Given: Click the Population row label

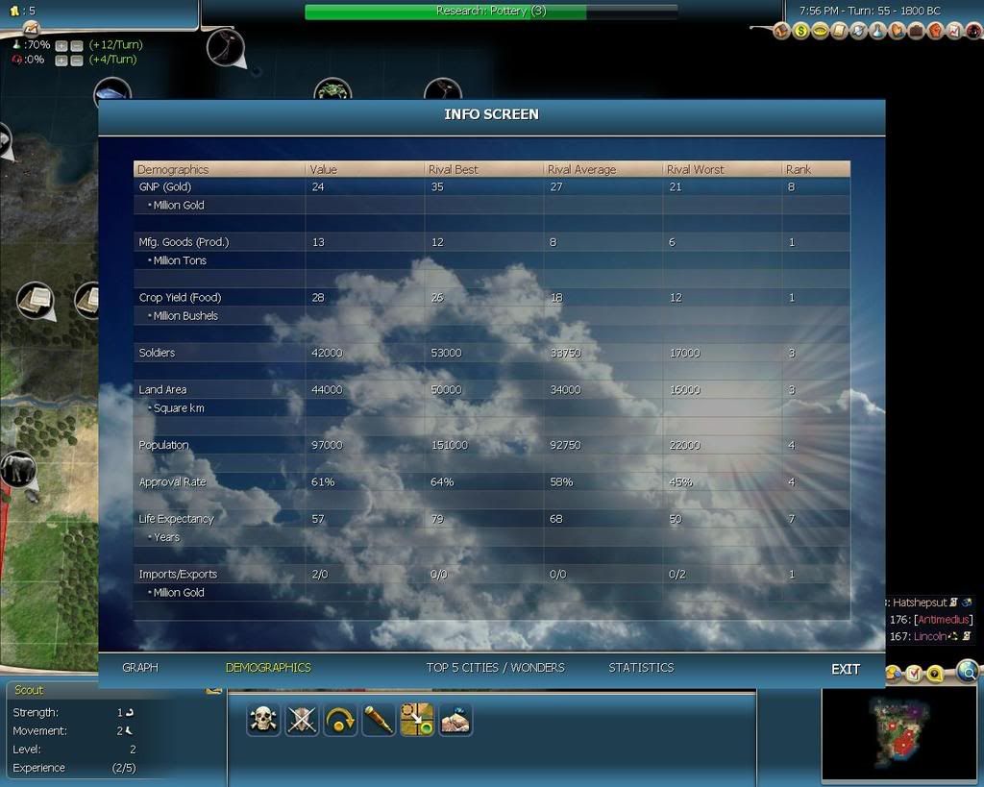Looking at the screenshot, I should [x=163, y=445].
